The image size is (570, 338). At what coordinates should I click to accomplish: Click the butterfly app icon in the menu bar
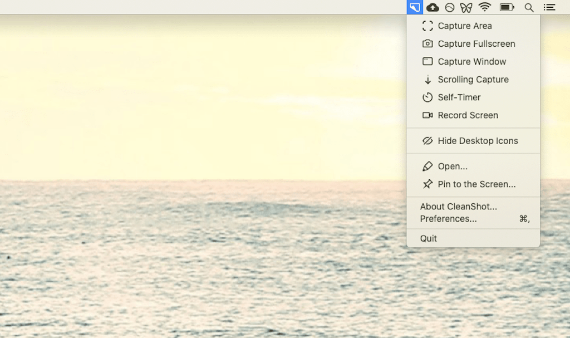click(466, 7)
